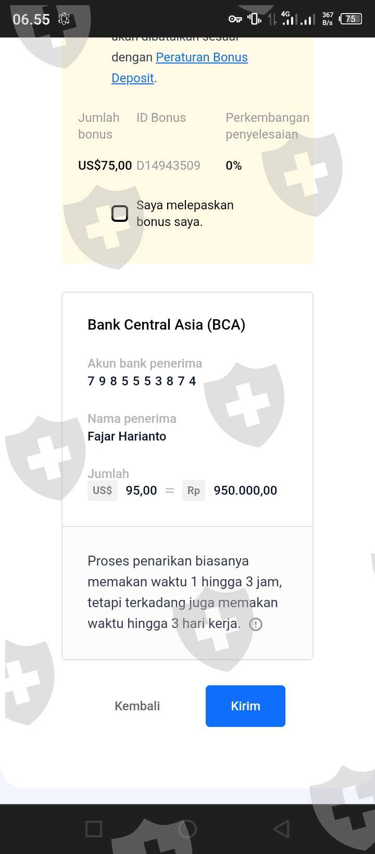Tap the battery indicator showing 75
The height and width of the screenshot is (854, 375).
coord(351,19)
